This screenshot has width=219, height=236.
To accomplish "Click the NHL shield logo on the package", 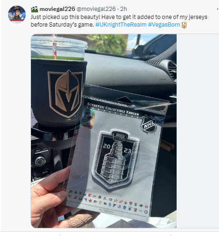I will point(149,125).
